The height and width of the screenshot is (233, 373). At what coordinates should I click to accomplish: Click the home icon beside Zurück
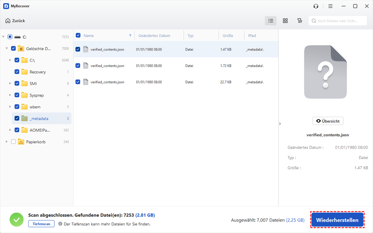pos(8,21)
